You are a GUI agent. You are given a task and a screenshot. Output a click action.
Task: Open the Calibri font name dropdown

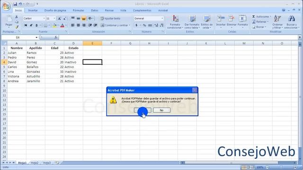tap(44, 18)
